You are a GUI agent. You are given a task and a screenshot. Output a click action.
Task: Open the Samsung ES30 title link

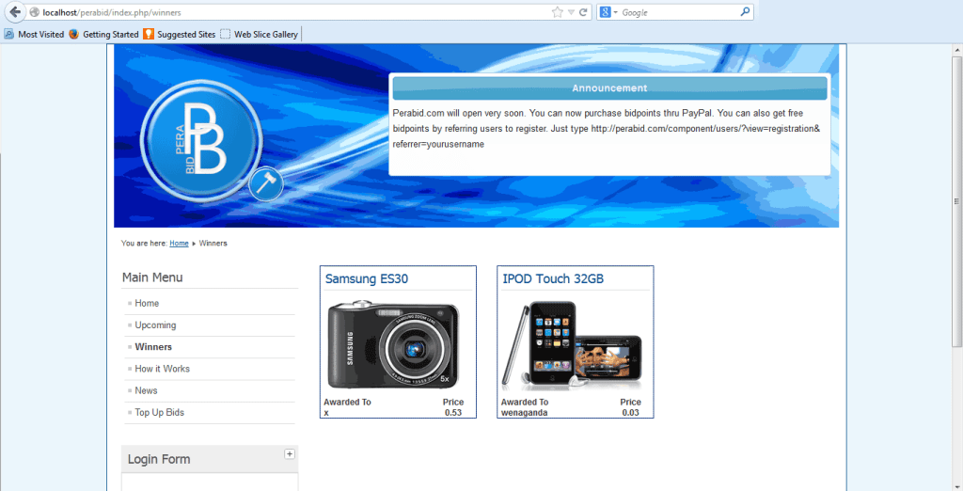pos(367,279)
